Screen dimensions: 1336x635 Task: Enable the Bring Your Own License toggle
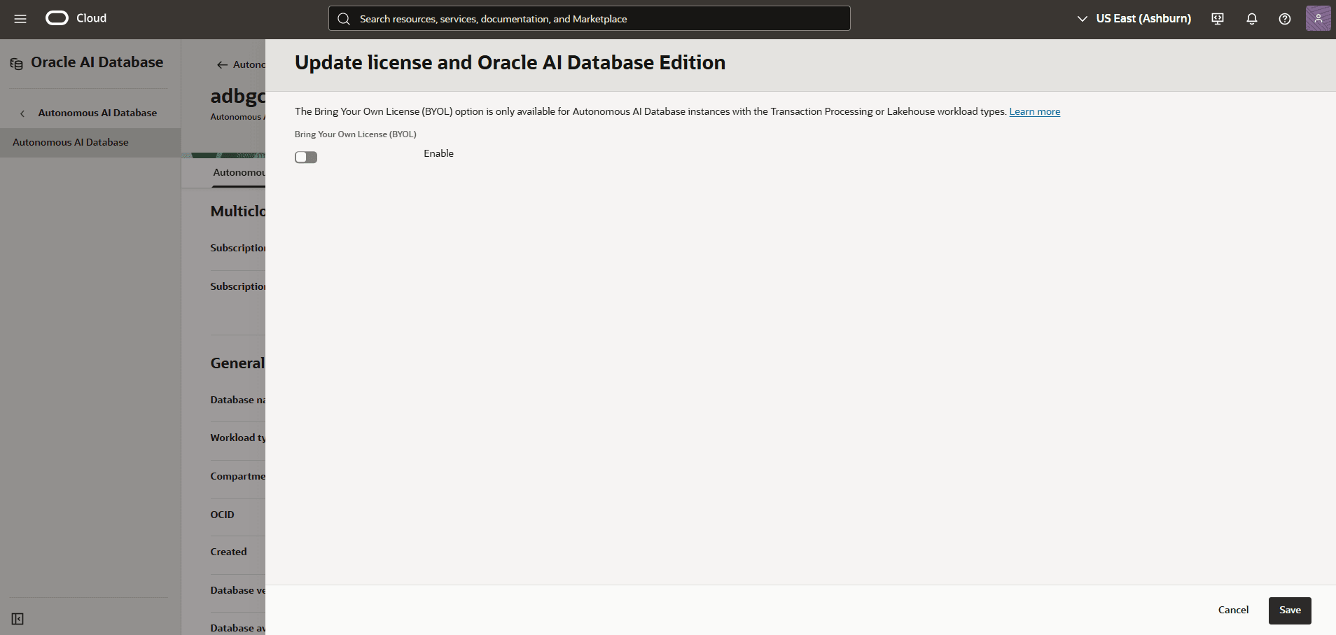(x=306, y=157)
